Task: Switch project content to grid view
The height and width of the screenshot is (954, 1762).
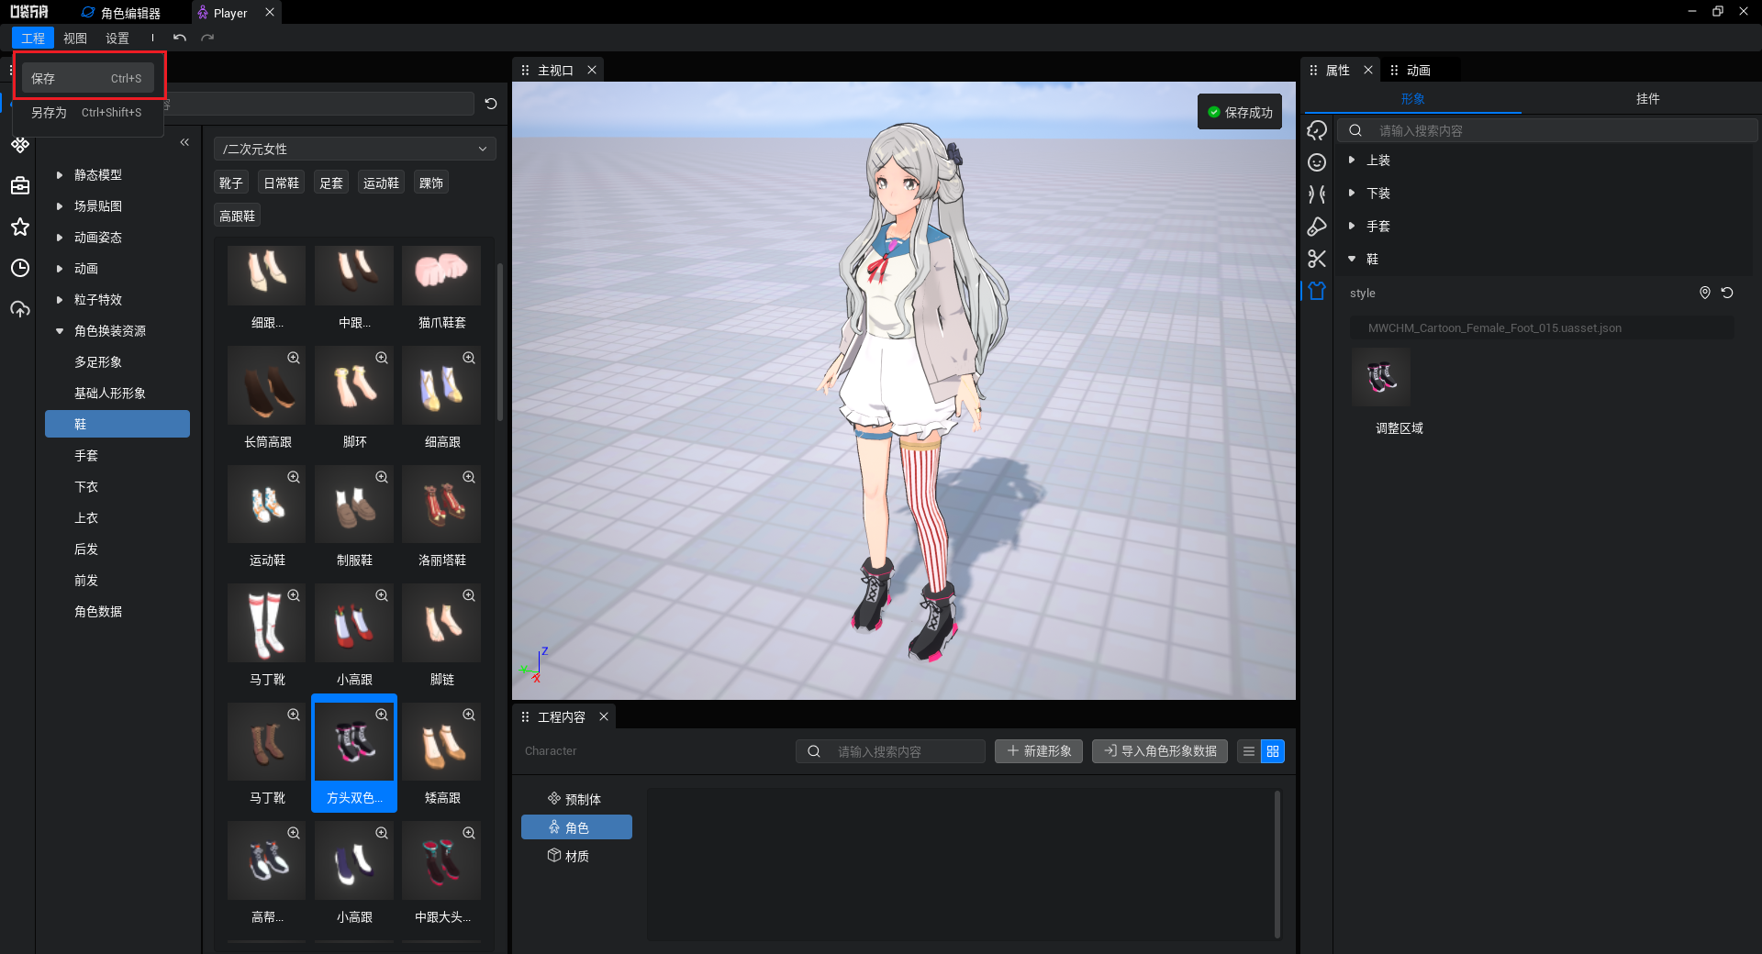Action: pos(1273,751)
